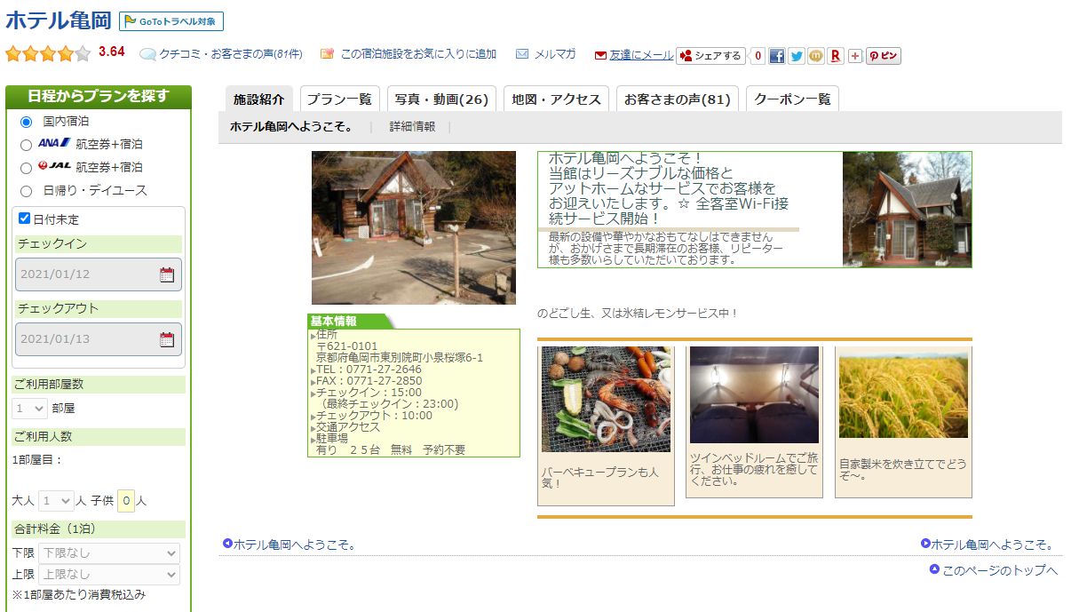The width and height of the screenshot is (1071, 612).
Task: Click the right-arrow icon by bottom-right ホテル亀岡へようこそ
Action: point(925,544)
